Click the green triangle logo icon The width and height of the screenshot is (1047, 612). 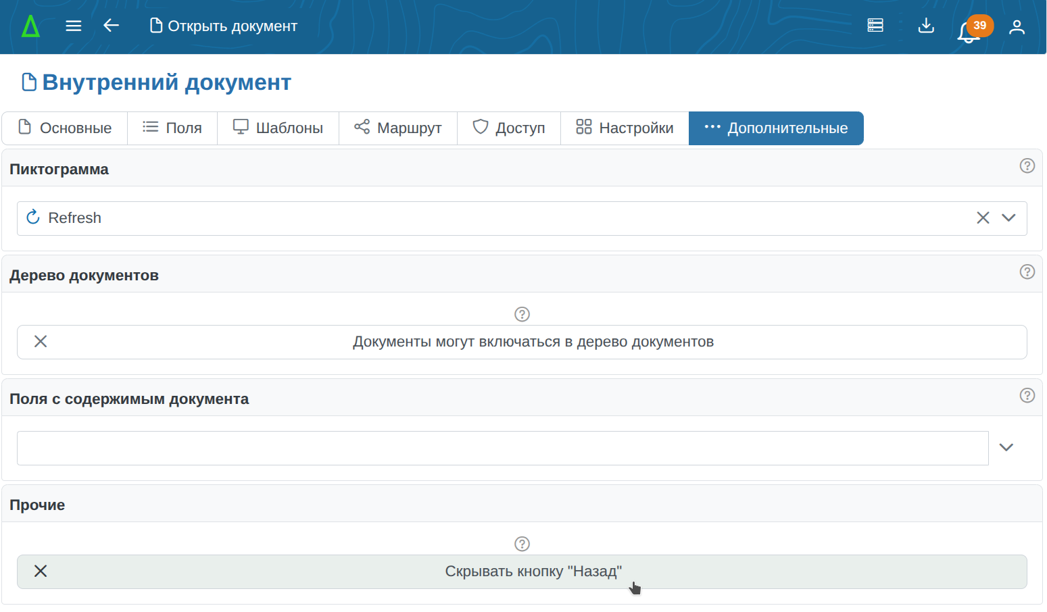tap(30, 26)
